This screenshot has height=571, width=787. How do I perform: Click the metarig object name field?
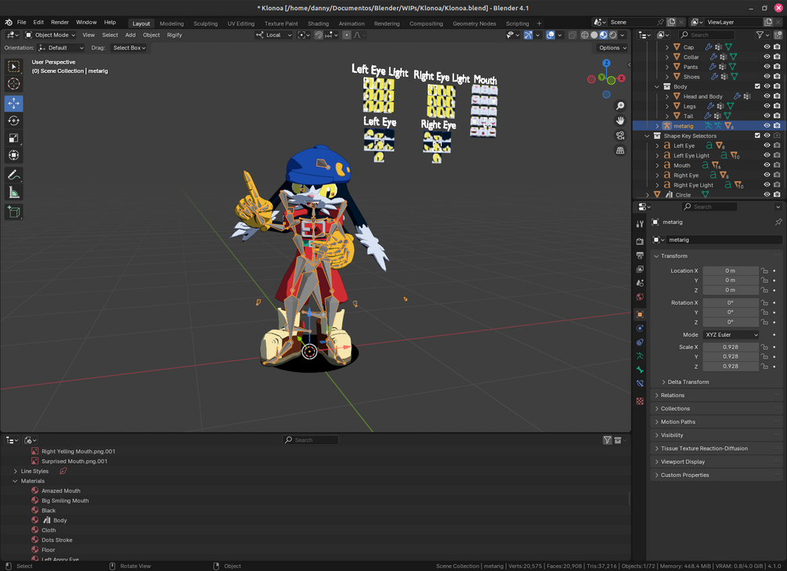[724, 240]
